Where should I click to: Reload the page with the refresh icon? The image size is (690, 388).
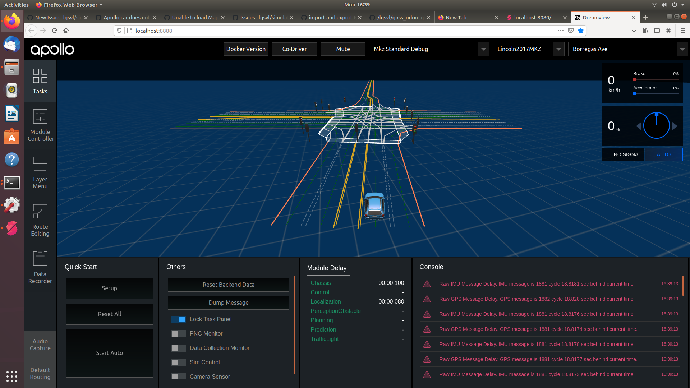[x=55, y=31]
